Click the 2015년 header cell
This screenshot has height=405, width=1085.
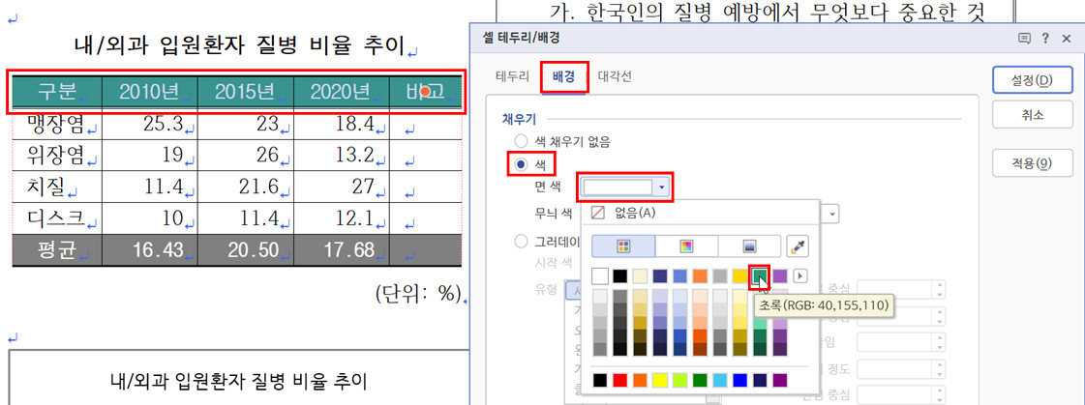[x=246, y=91]
